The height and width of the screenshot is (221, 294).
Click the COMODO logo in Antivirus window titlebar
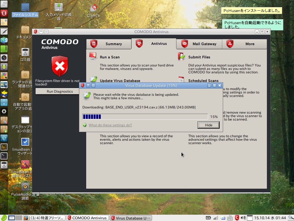click(35, 32)
